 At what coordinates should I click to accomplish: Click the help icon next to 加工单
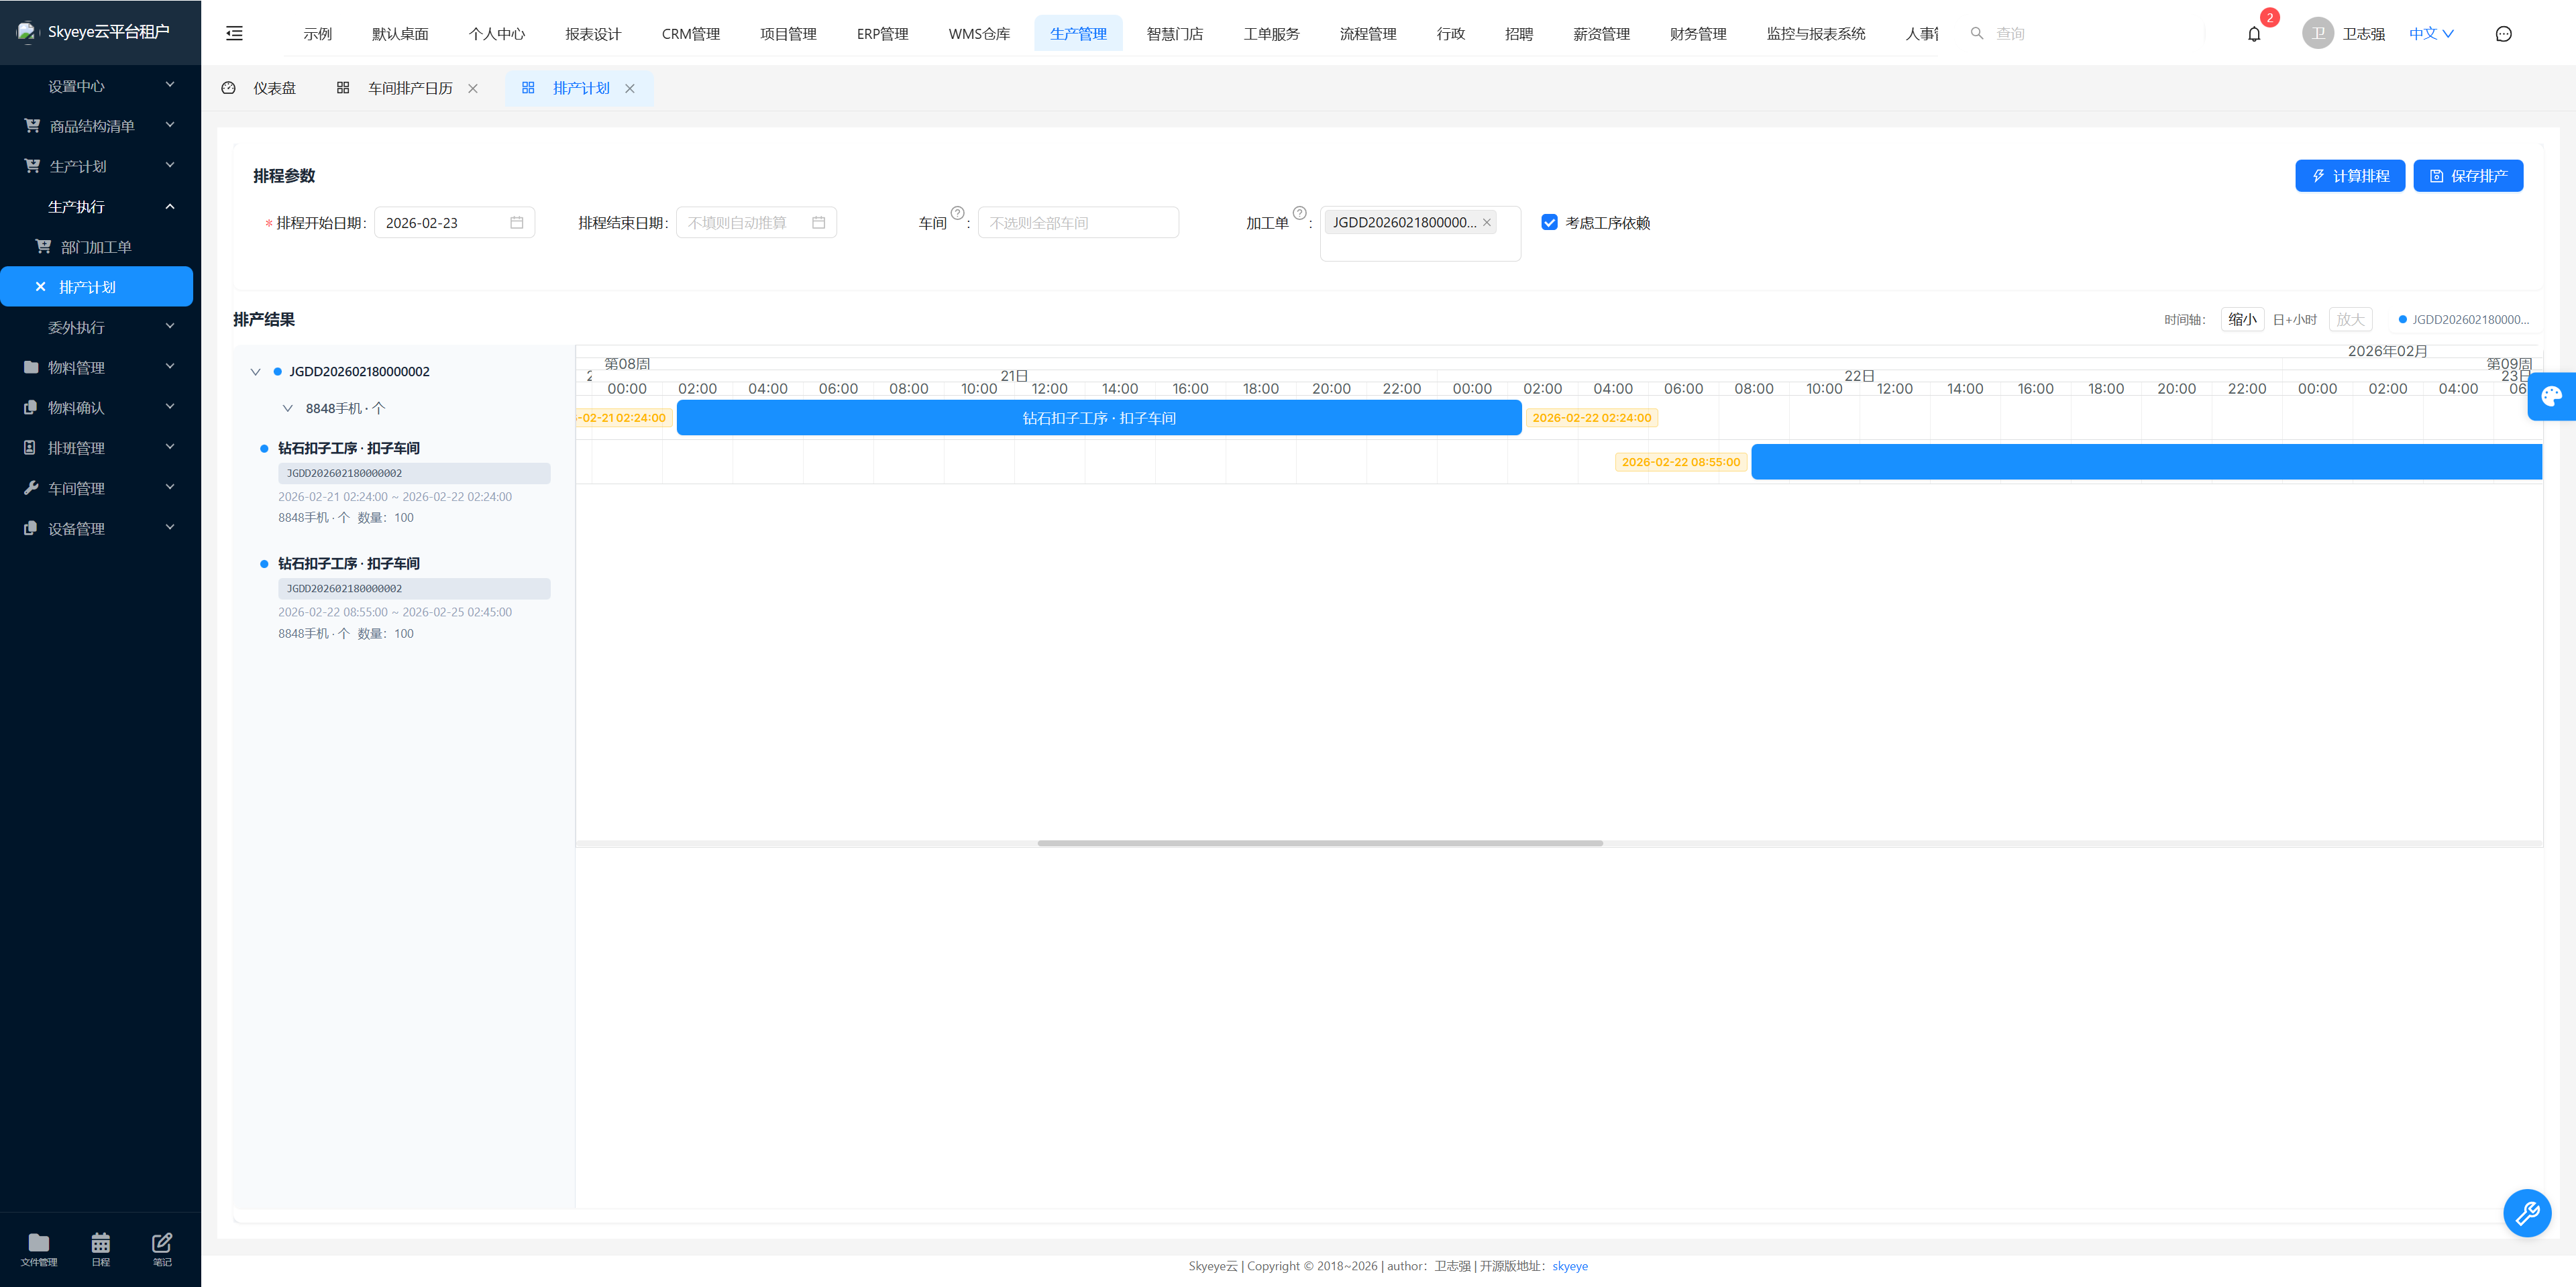tap(1299, 213)
